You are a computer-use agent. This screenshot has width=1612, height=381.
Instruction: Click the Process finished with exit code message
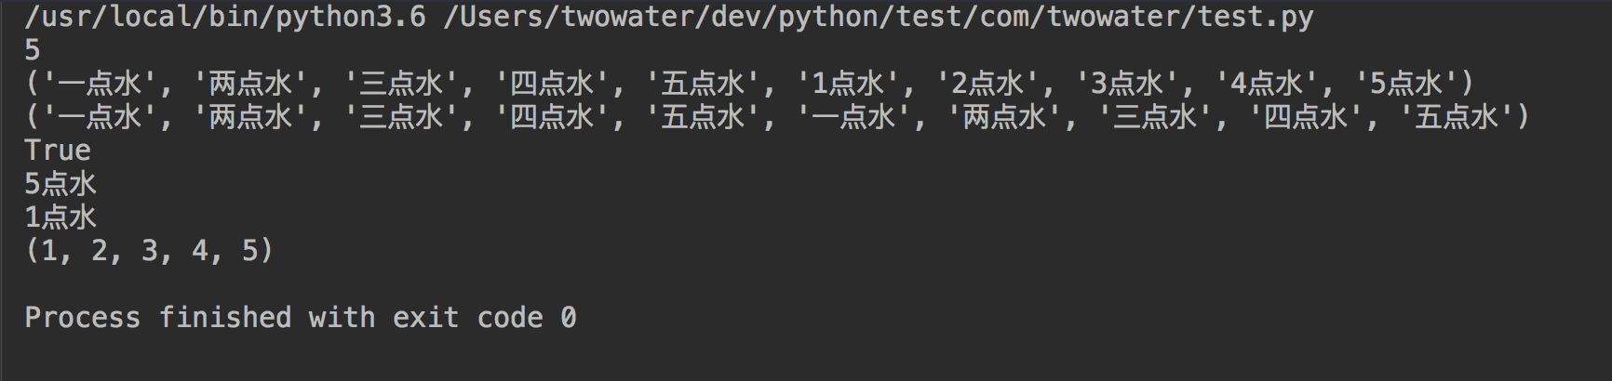301,318
